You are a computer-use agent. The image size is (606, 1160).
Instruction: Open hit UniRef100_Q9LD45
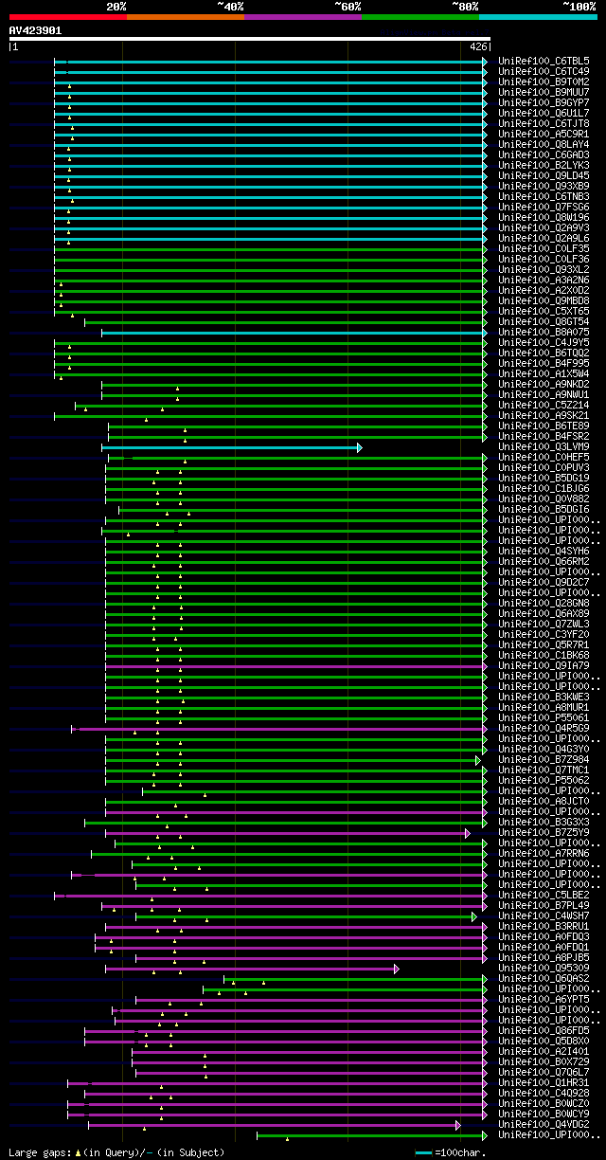544,176
